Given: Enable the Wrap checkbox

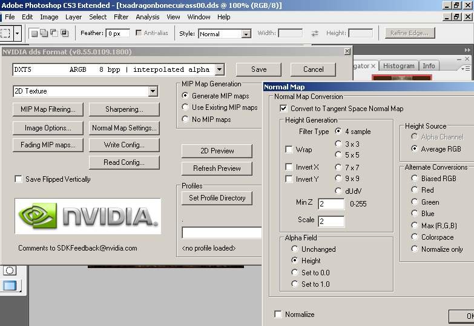Looking at the screenshot, I should pos(289,150).
